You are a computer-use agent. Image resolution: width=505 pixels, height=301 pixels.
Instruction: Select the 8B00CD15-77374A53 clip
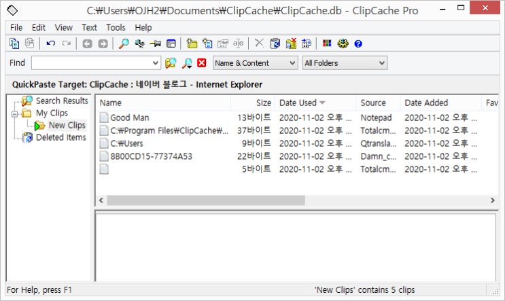(151, 156)
